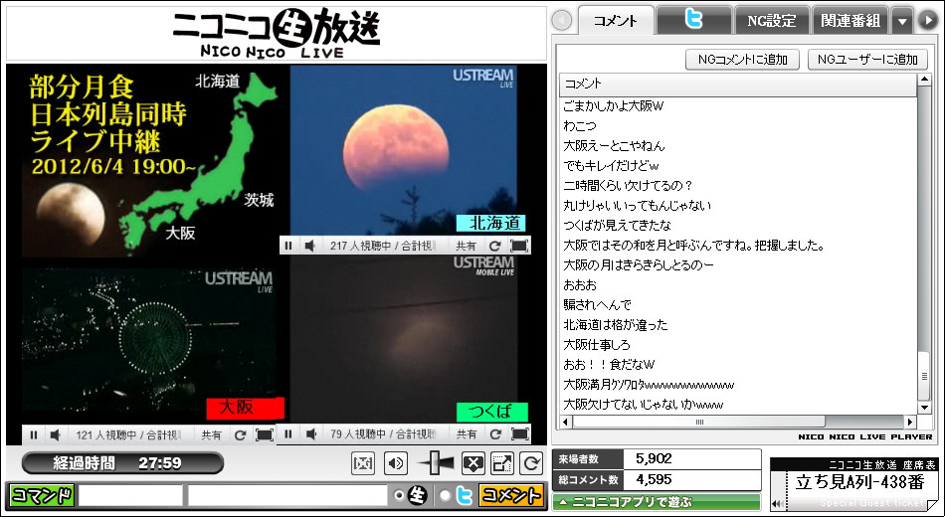Open 大阪 stream in fullscreen
The height and width of the screenshot is (517, 945).
pos(264,434)
